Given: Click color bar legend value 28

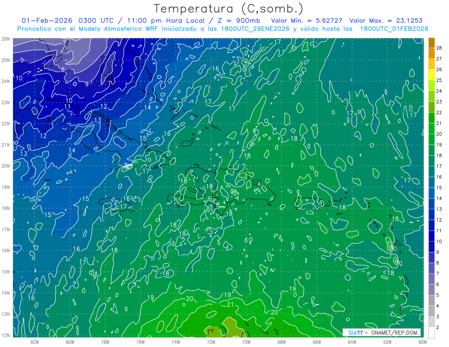Looking at the screenshot, I should pyautogui.click(x=439, y=48).
